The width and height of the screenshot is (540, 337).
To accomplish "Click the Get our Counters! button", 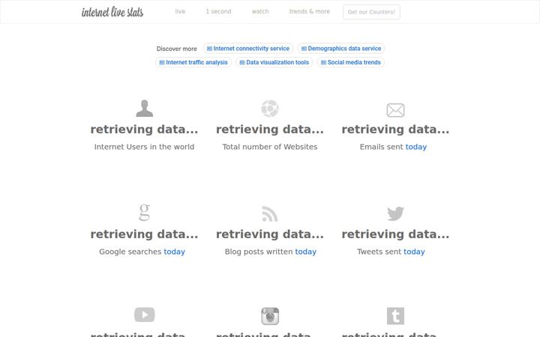I will 371,12.
